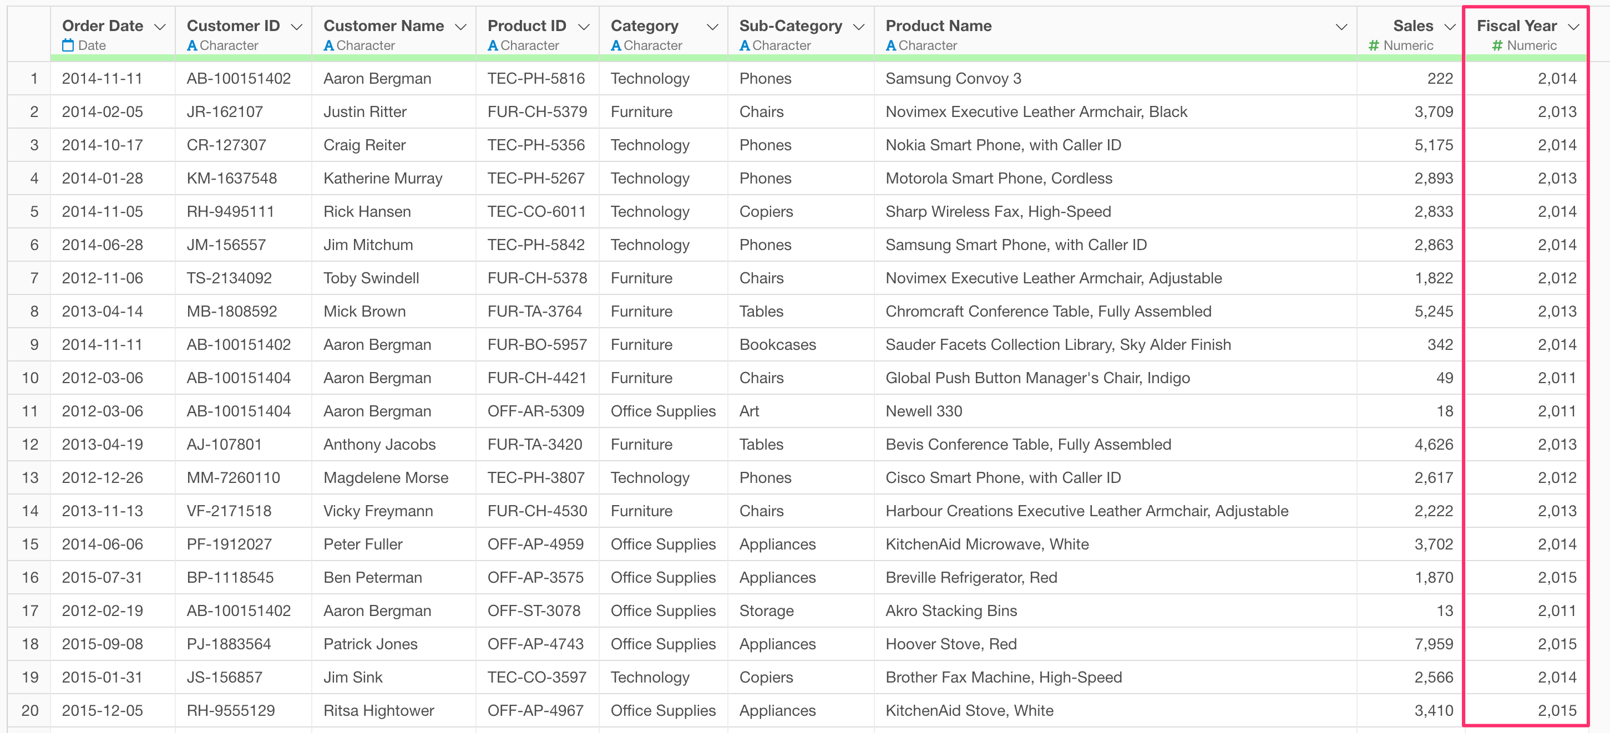Select the Sub-Category column header label
The height and width of the screenshot is (733, 1610).
click(790, 26)
